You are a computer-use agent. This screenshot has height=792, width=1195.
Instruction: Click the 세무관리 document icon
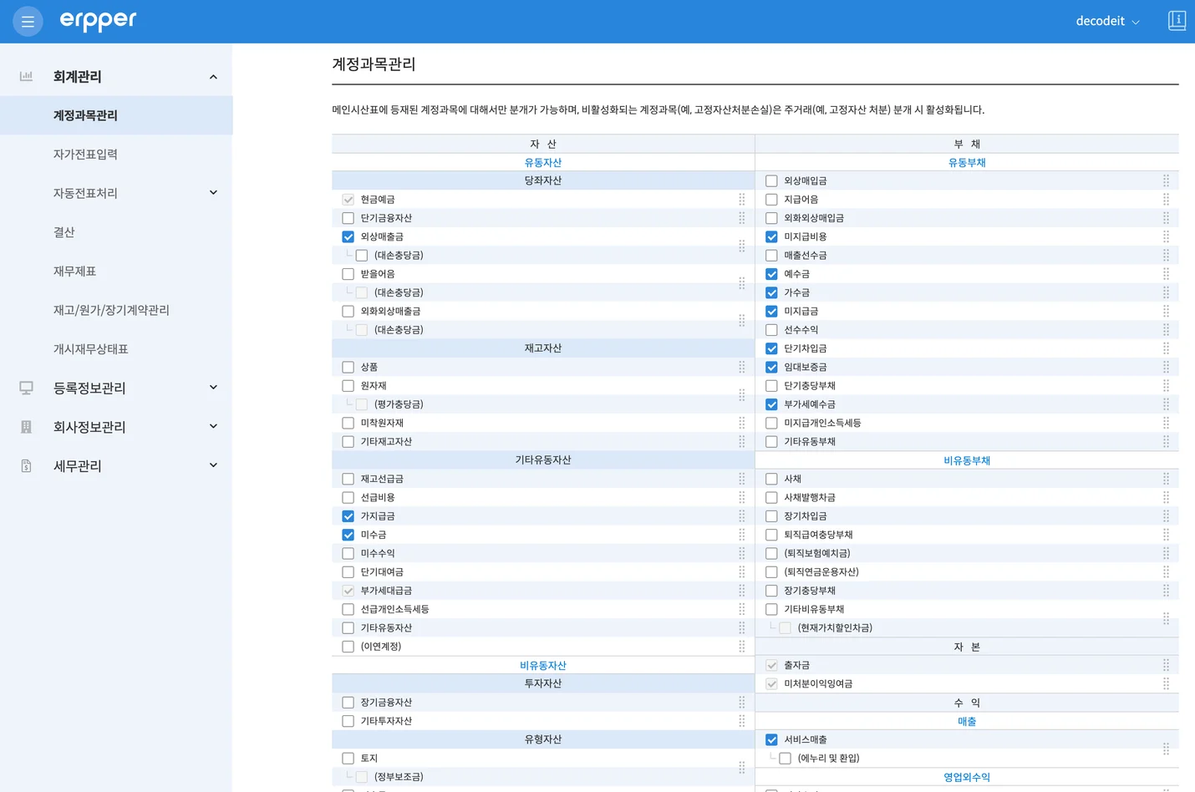point(26,466)
